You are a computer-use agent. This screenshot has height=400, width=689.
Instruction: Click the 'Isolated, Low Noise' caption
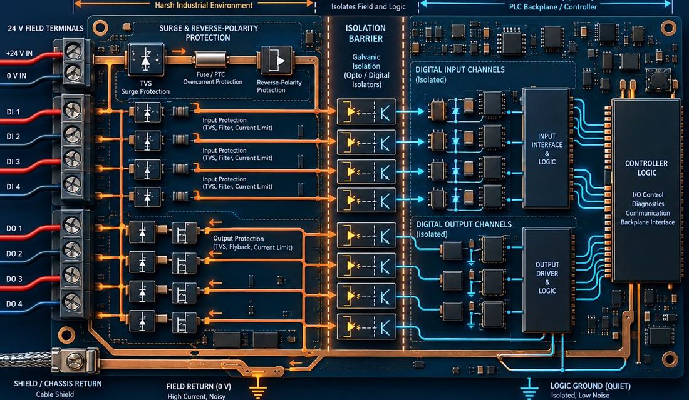(x=581, y=396)
